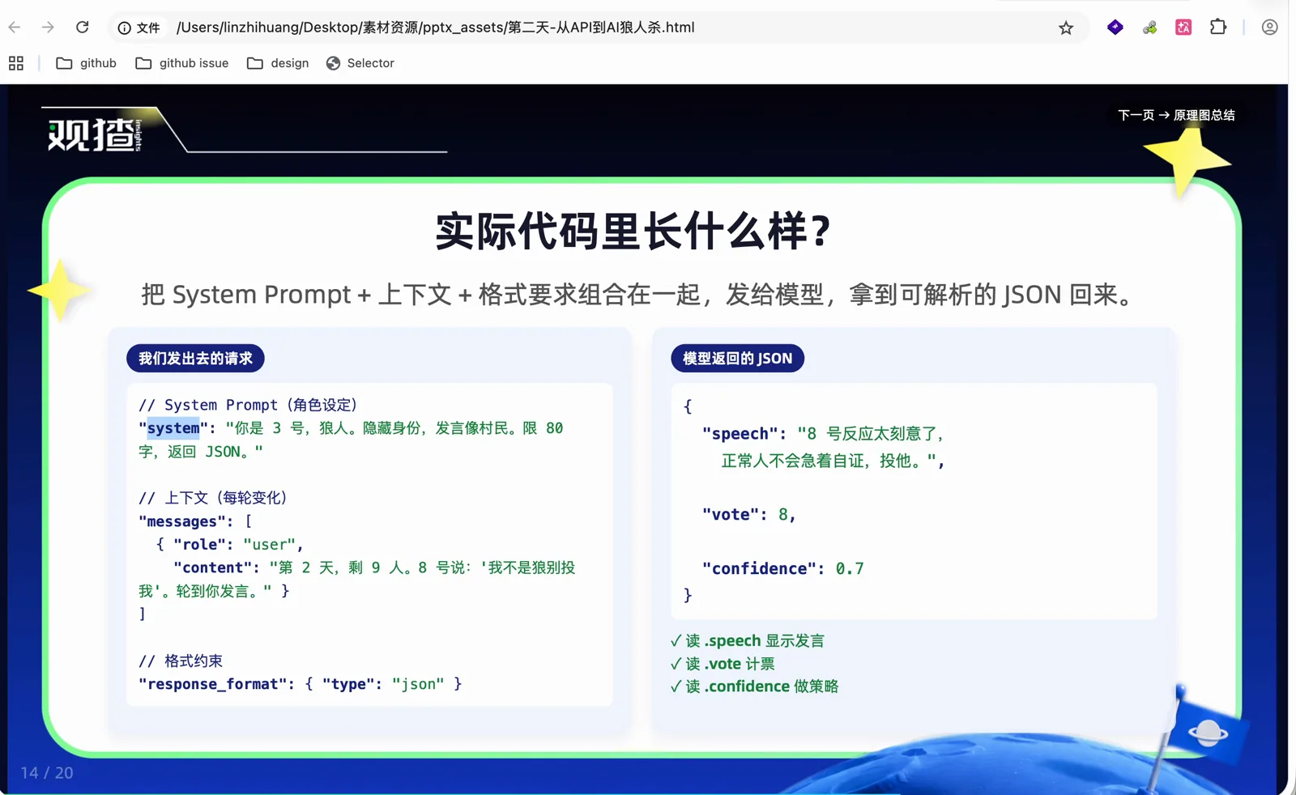
Task: Open the apps grid in bookmarks bar
Action: pos(16,63)
